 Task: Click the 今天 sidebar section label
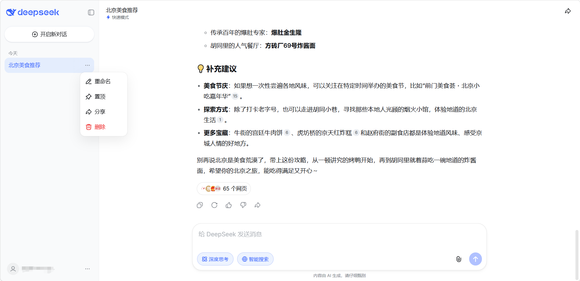point(13,53)
